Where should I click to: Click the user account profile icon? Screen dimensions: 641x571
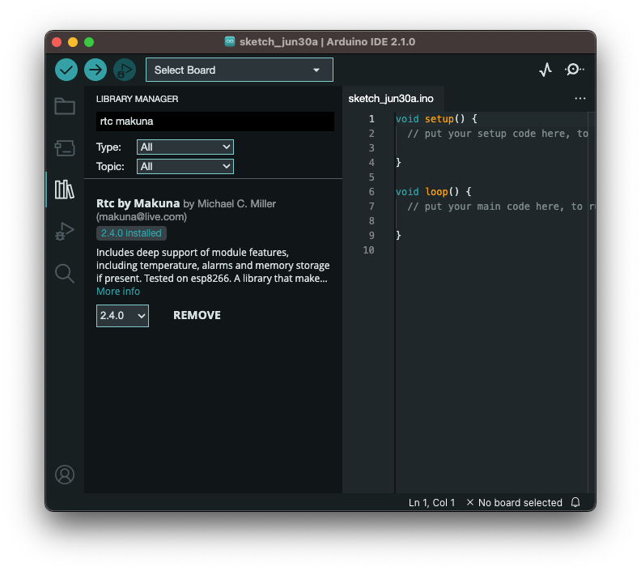[x=65, y=475]
